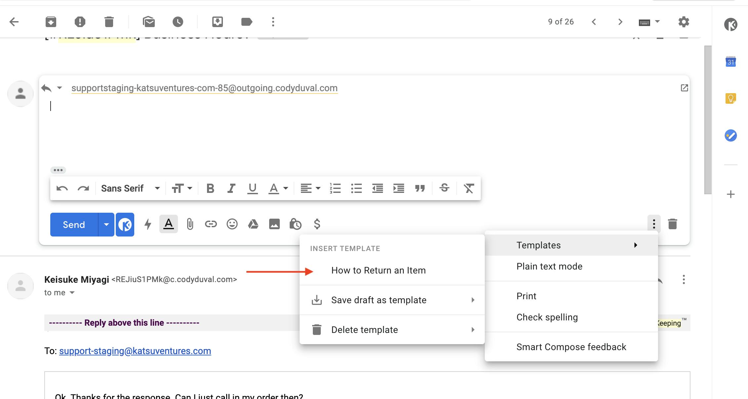748x399 pixels.
Task: Switch to Plain text mode
Action: [x=549, y=266]
